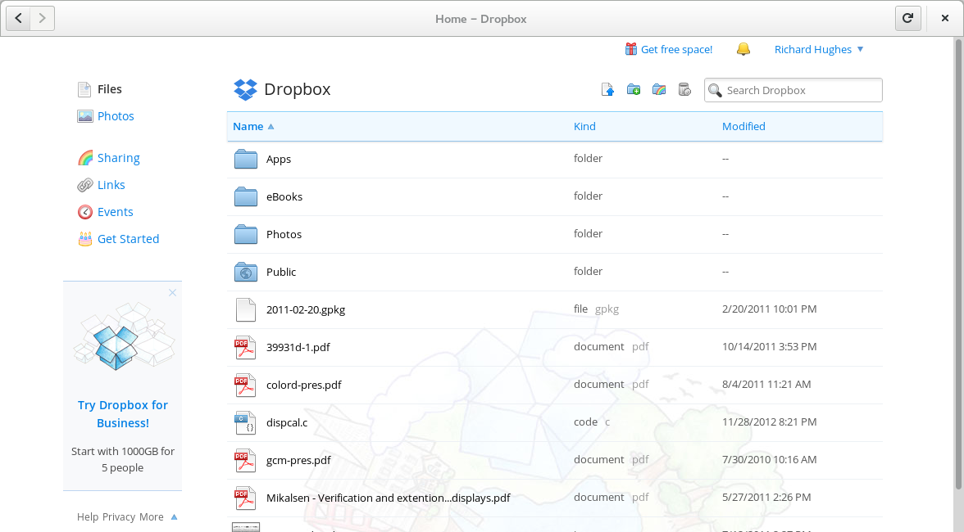
Task: Go to the Links section
Action: coord(111,185)
